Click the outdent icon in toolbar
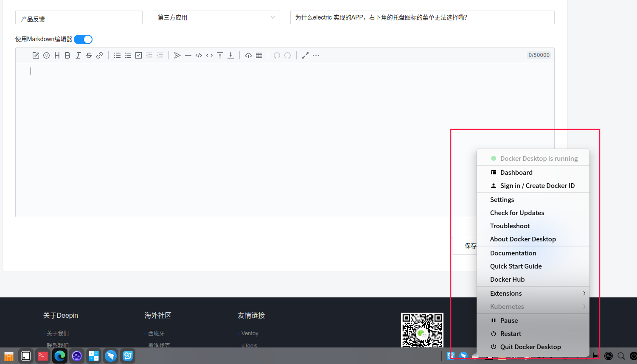 pyautogui.click(x=149, y=56)
